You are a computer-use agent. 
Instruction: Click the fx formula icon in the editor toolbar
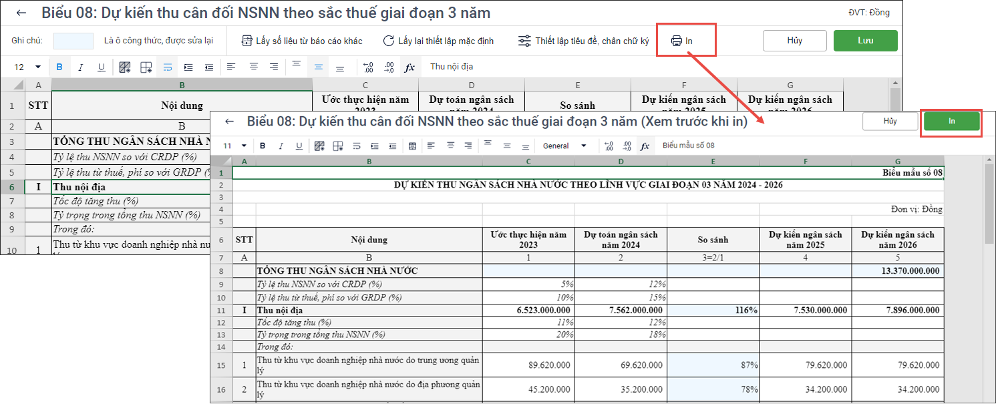coord(410,67)
